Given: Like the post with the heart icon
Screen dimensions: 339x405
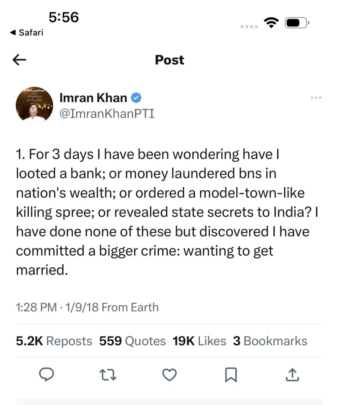Looking at the screenshot, I should pos(169,375).
